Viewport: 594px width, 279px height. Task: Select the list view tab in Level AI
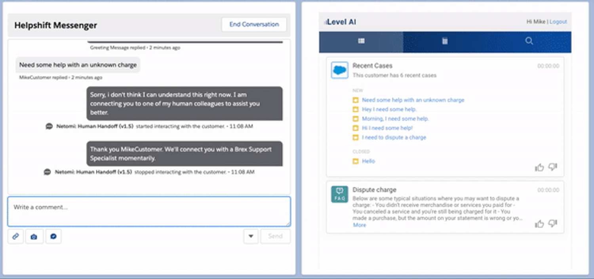(x=361, y=41)
